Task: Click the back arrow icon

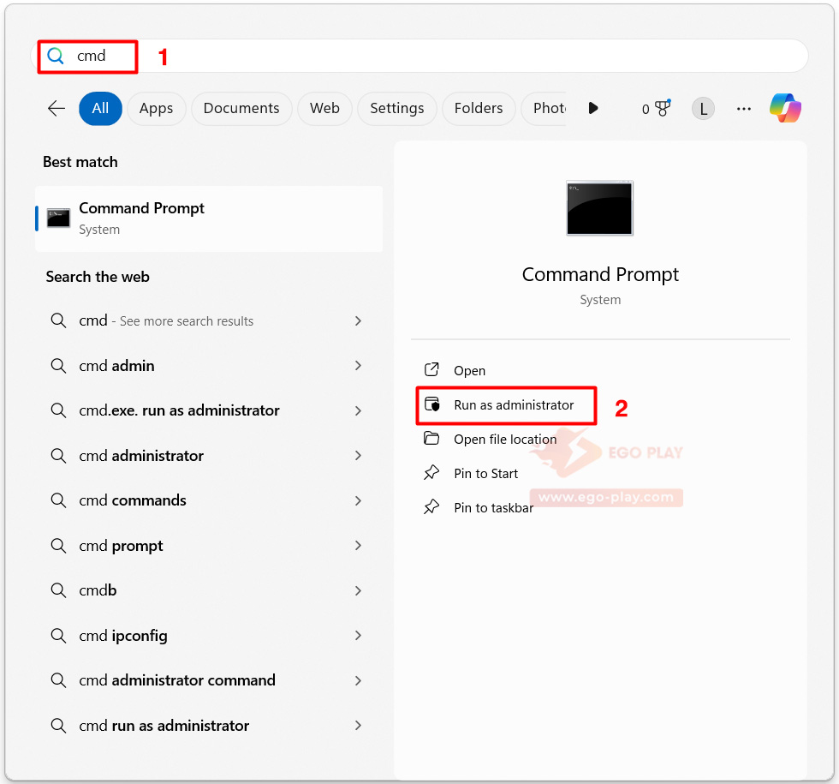Action: point(57,108)
